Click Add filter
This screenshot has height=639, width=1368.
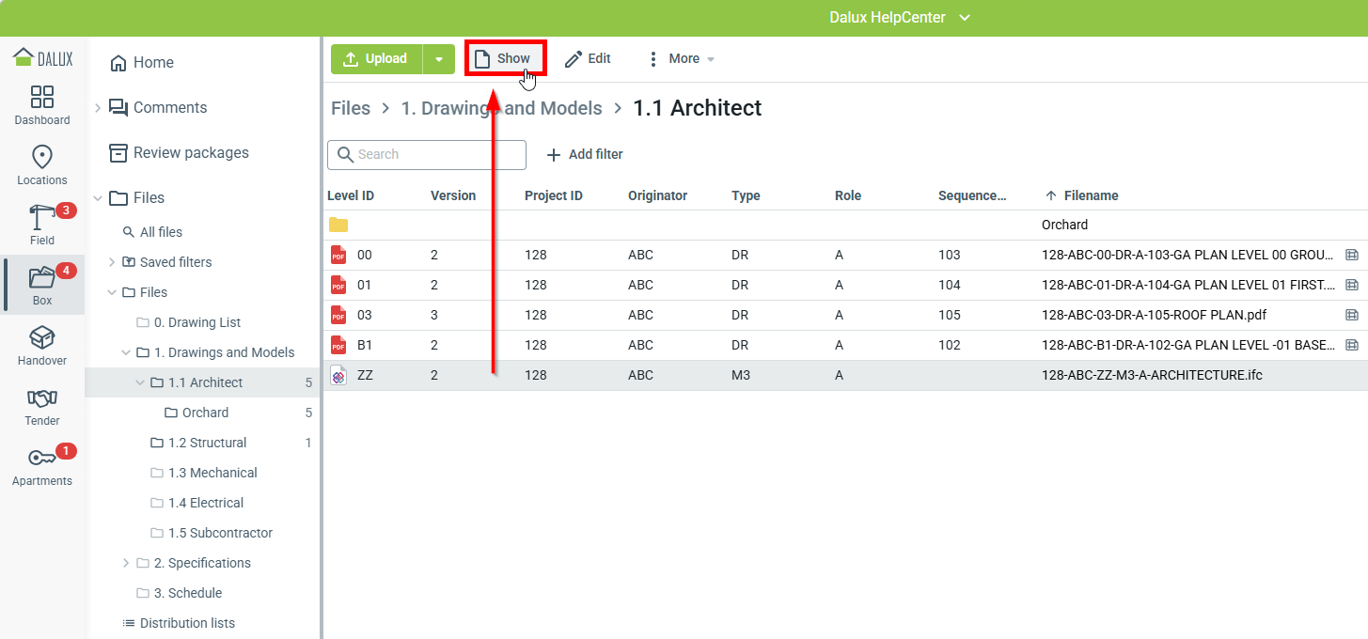click(585, 154)
